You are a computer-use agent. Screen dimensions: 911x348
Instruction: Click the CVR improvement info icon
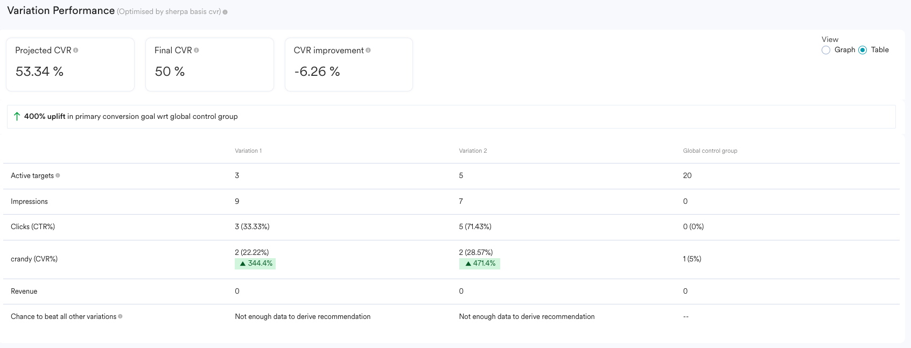[x=368, y=50]
